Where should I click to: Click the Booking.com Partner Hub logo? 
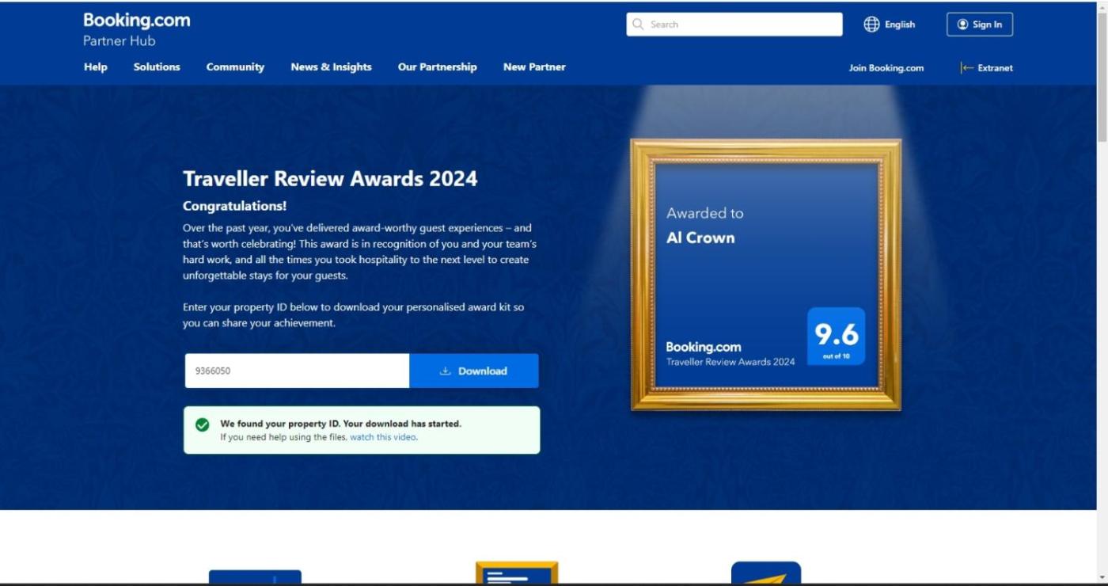click(x=136, y=29)
